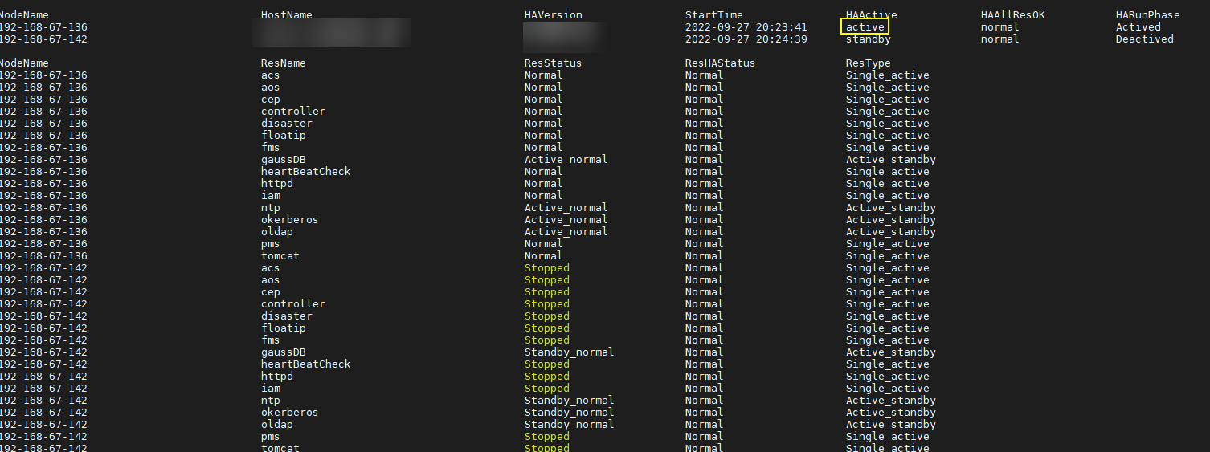
Task: Click the first 'Standby_normal' status for gaussDB
Action: 569,352
